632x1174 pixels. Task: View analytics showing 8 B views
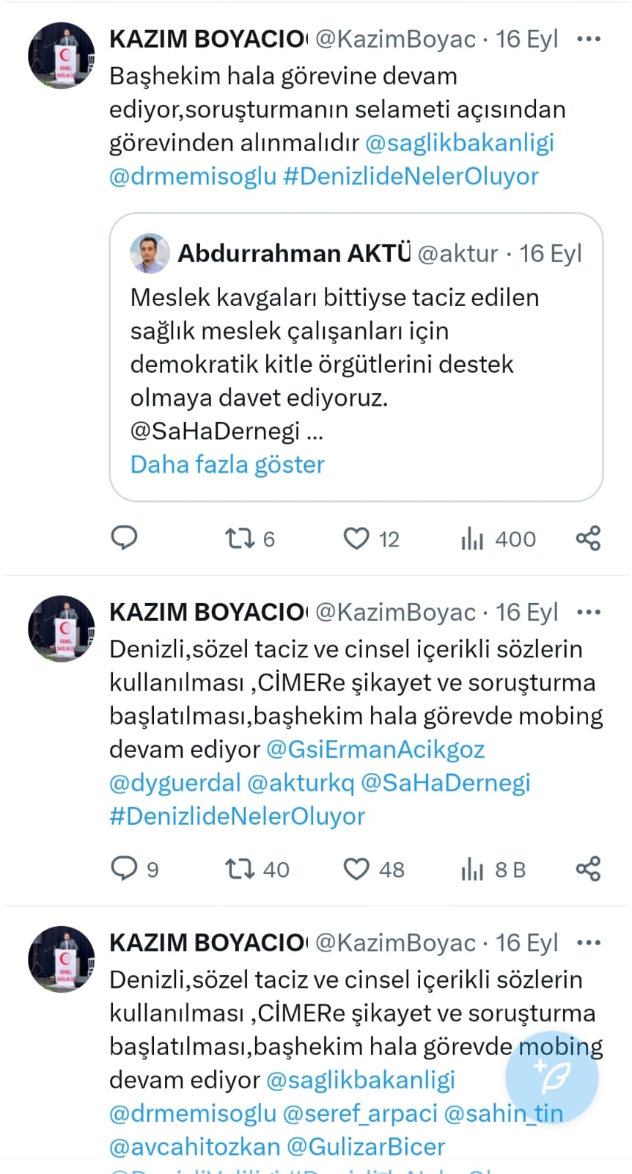click(x=473, y=869)
